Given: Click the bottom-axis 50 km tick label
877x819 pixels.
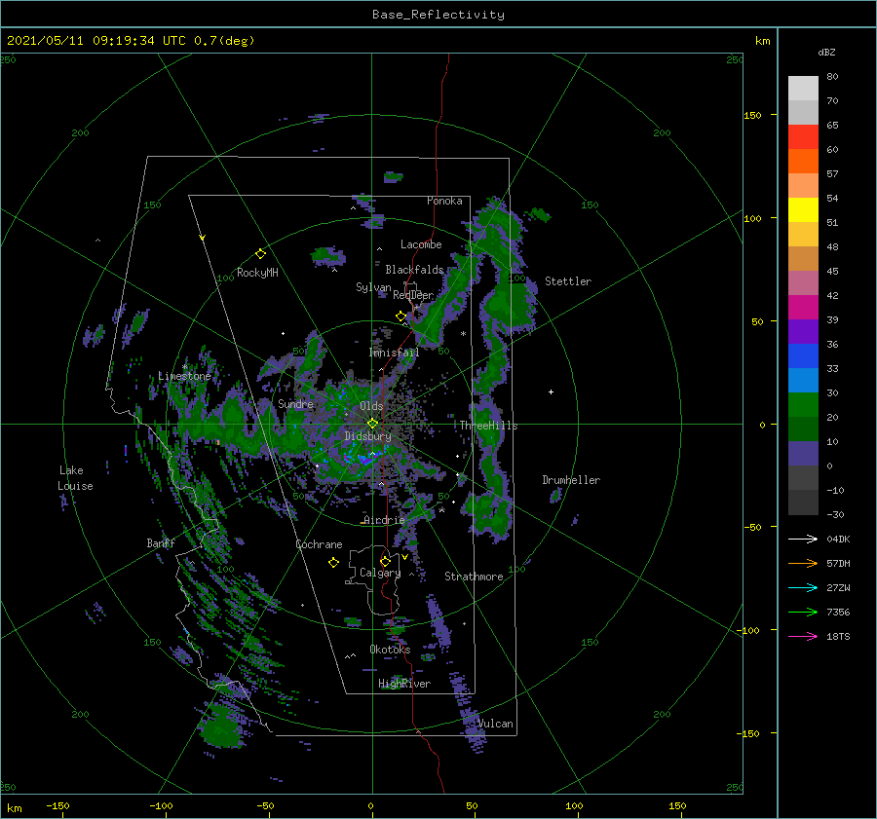Looking at the screenshot, I should click(472, 805).
